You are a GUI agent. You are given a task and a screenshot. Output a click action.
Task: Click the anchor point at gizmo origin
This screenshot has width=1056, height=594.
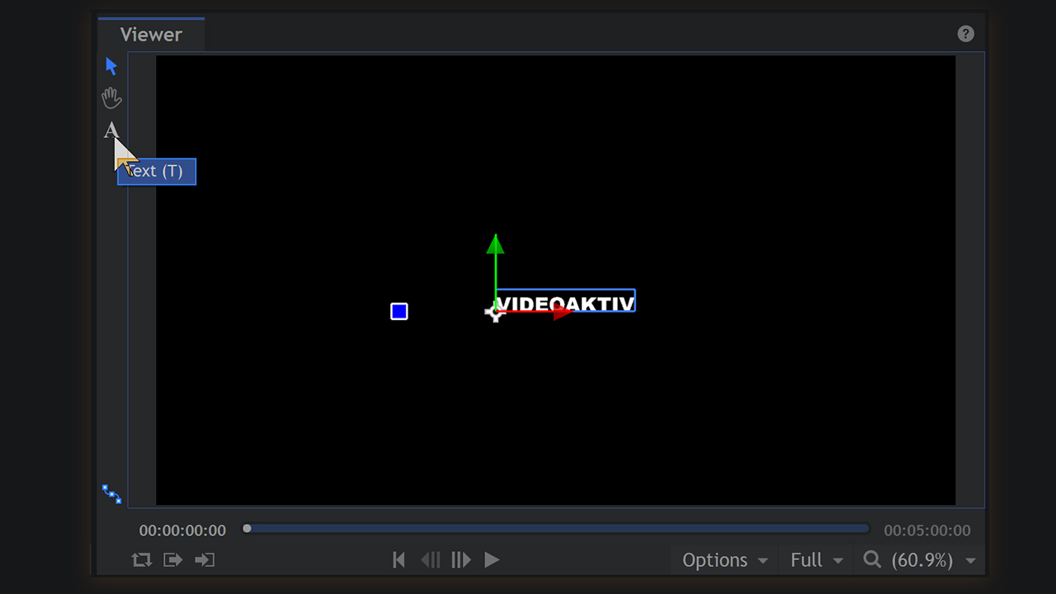tap(495, 312)
